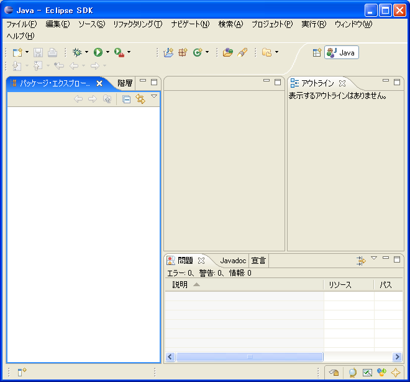Screen dimensions: 410x382
Task: Click the New file wizard icon
Action: coord(17,53)
